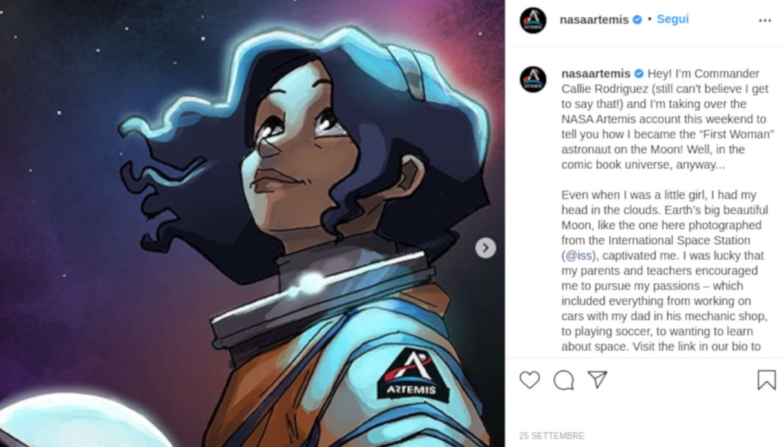Click the caption text about Commander Callie Rodriguez
Viewport: 784px width, 447px height.
point(667,119)
